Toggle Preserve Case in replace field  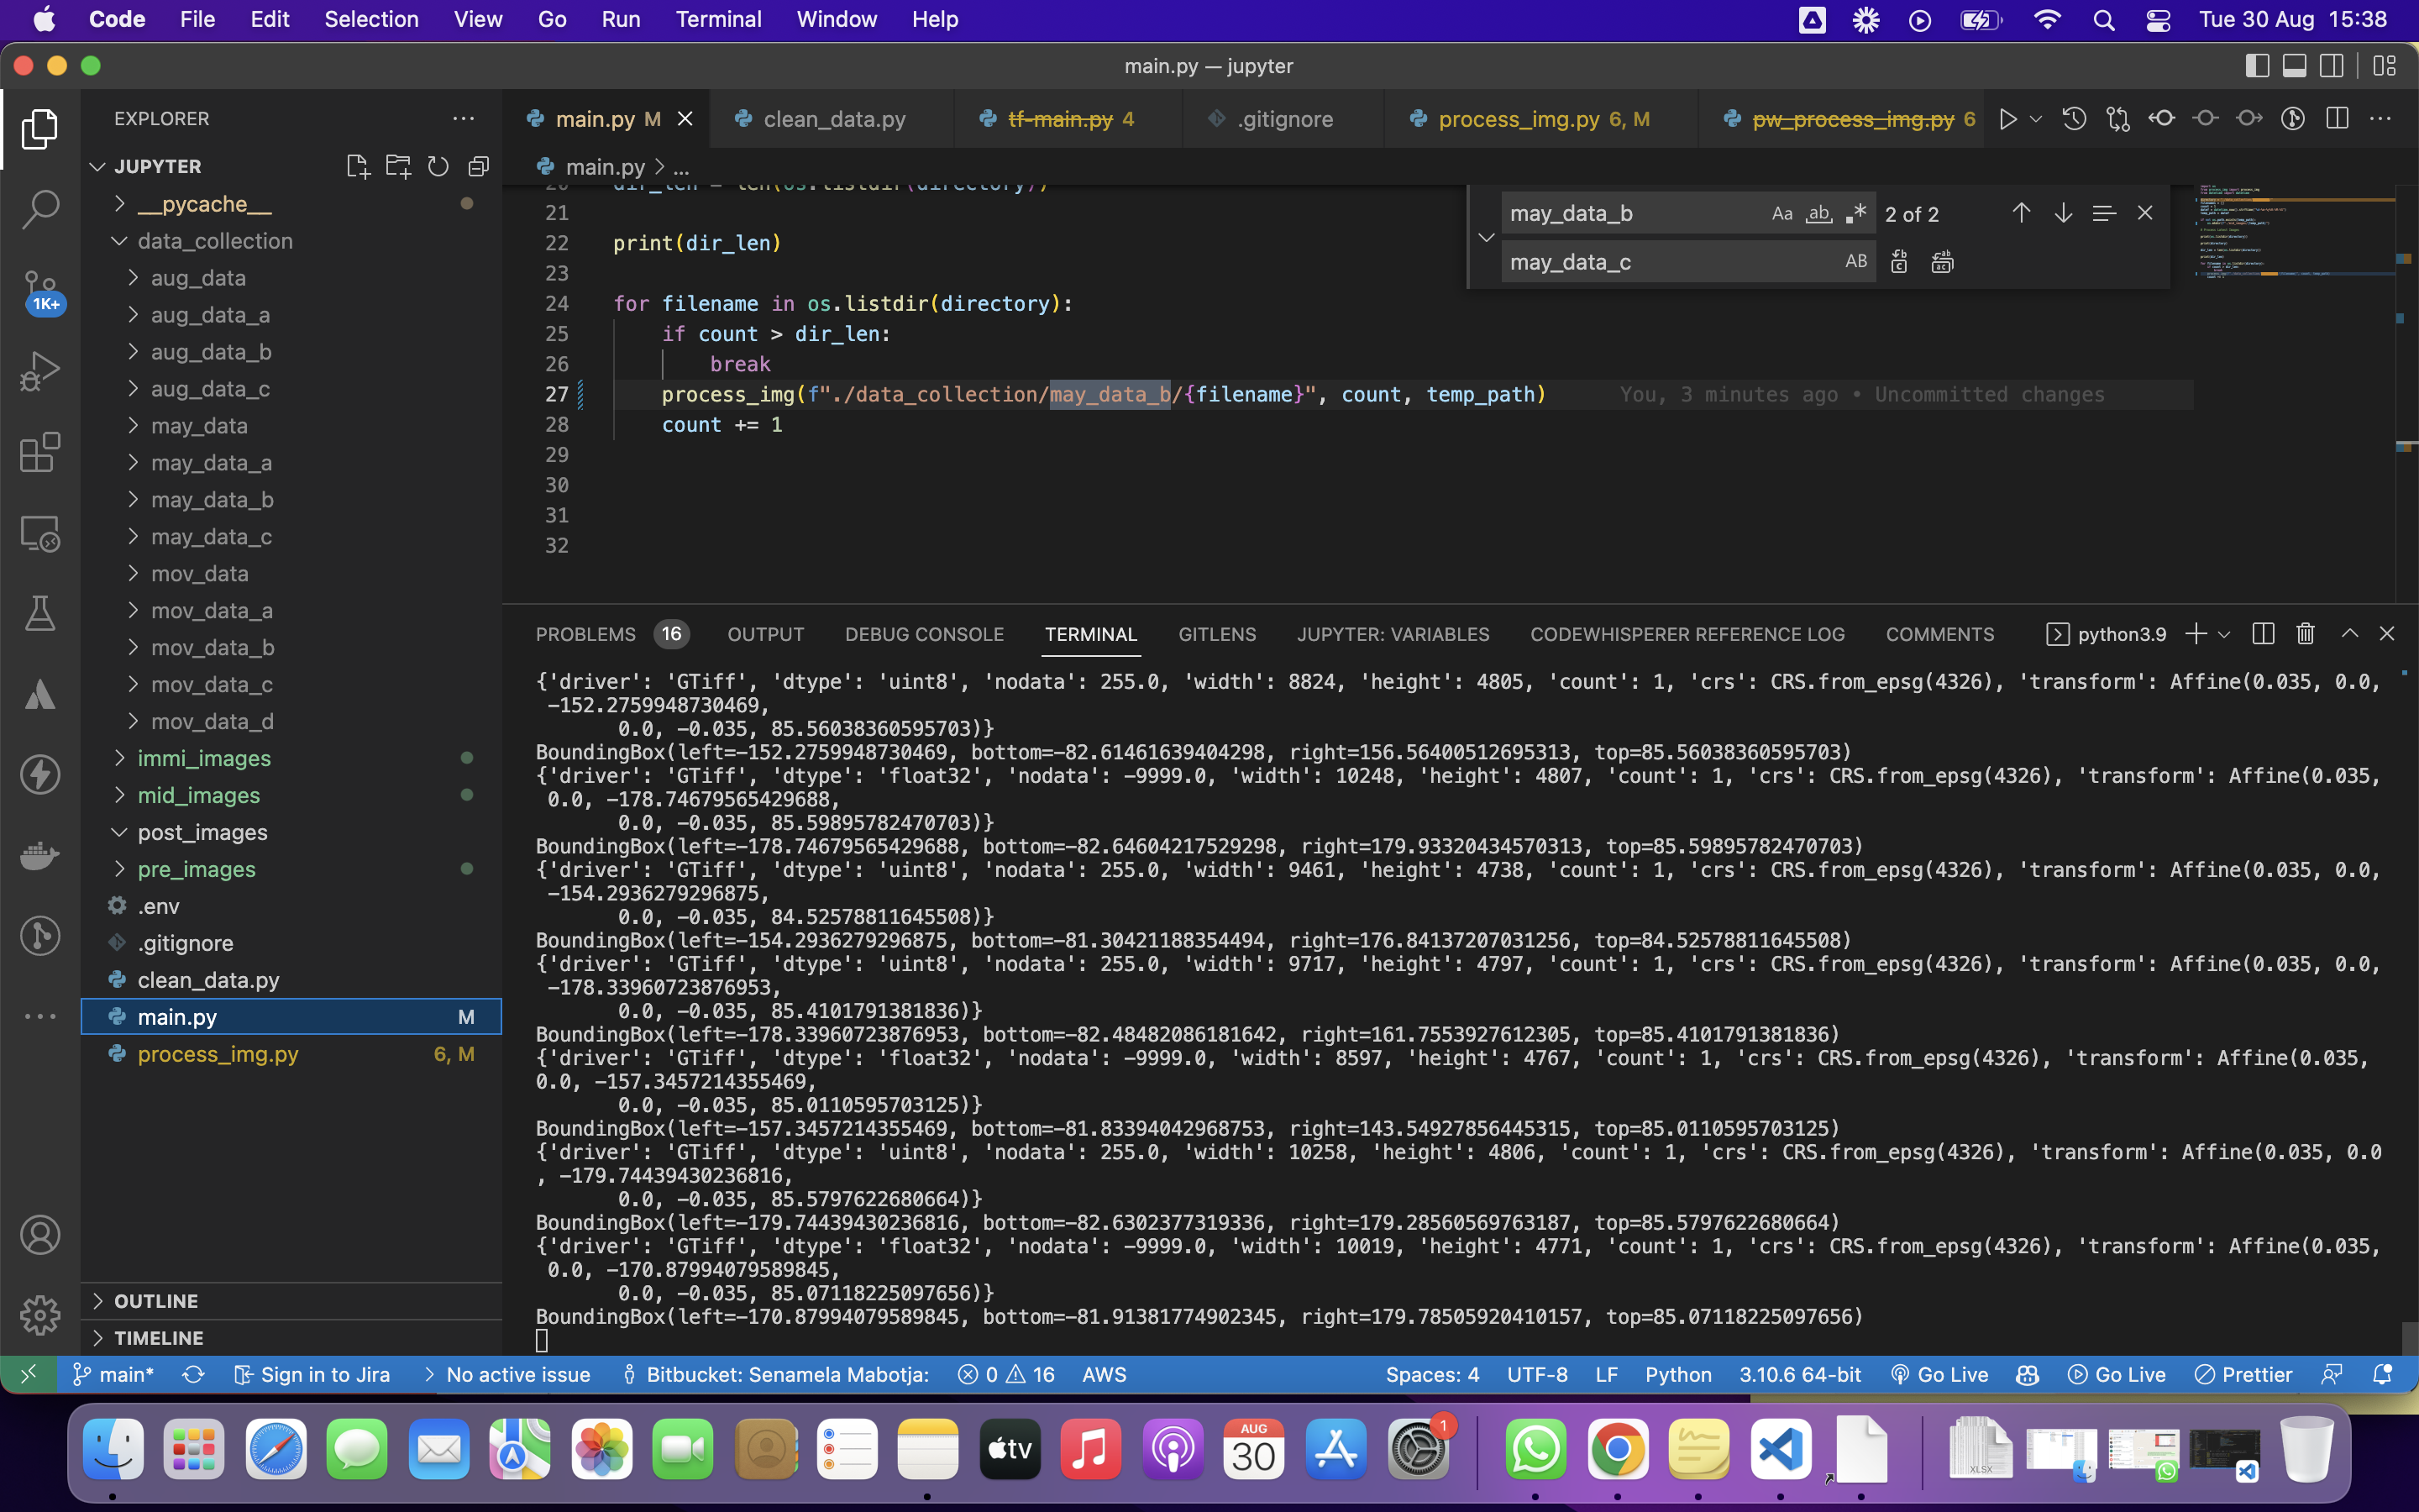(x=1855, y=262)
